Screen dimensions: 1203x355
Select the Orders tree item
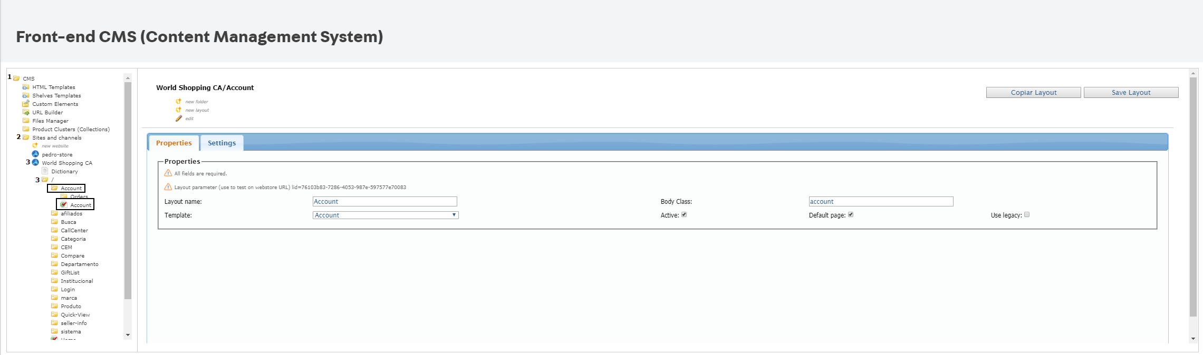(79, 196)
